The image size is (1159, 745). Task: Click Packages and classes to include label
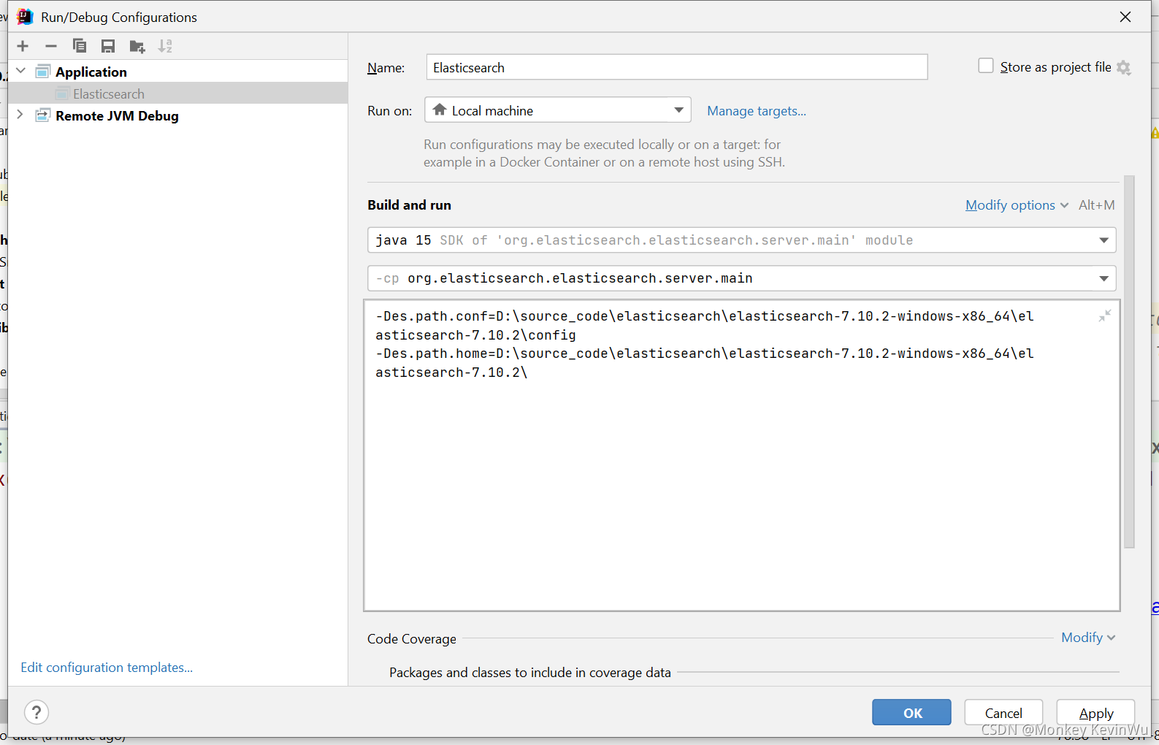(x=530, y=672)
